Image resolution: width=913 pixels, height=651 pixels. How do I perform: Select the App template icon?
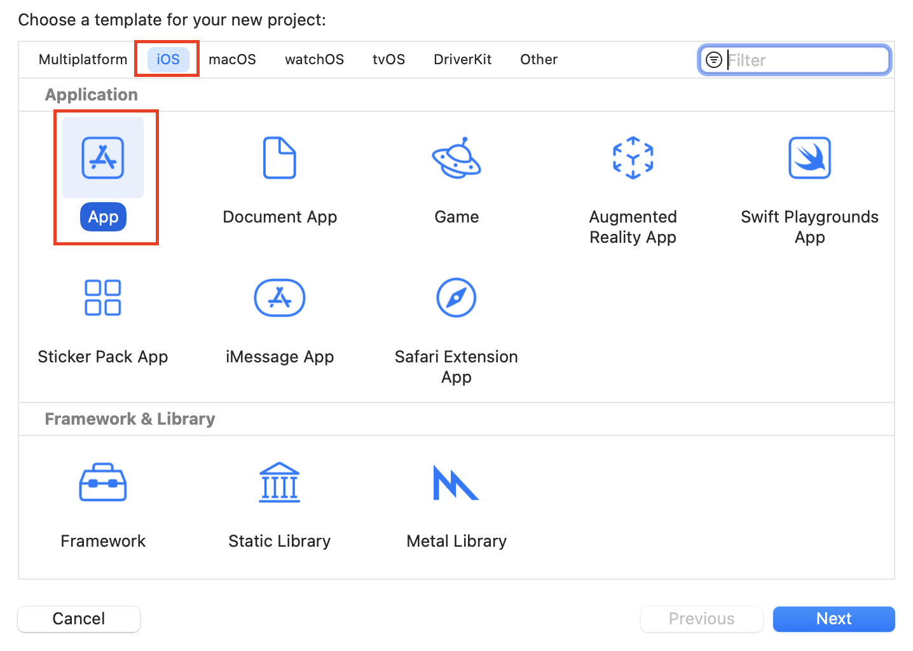[103, 158]
